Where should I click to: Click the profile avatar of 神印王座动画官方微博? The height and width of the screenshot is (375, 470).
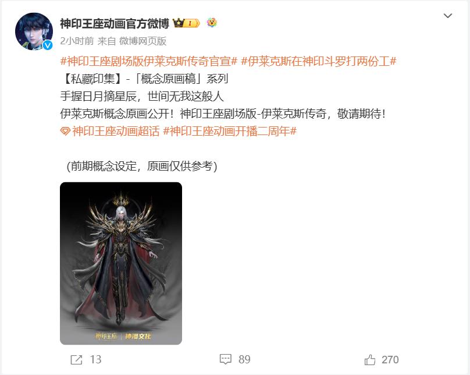(x=34, y=31)
